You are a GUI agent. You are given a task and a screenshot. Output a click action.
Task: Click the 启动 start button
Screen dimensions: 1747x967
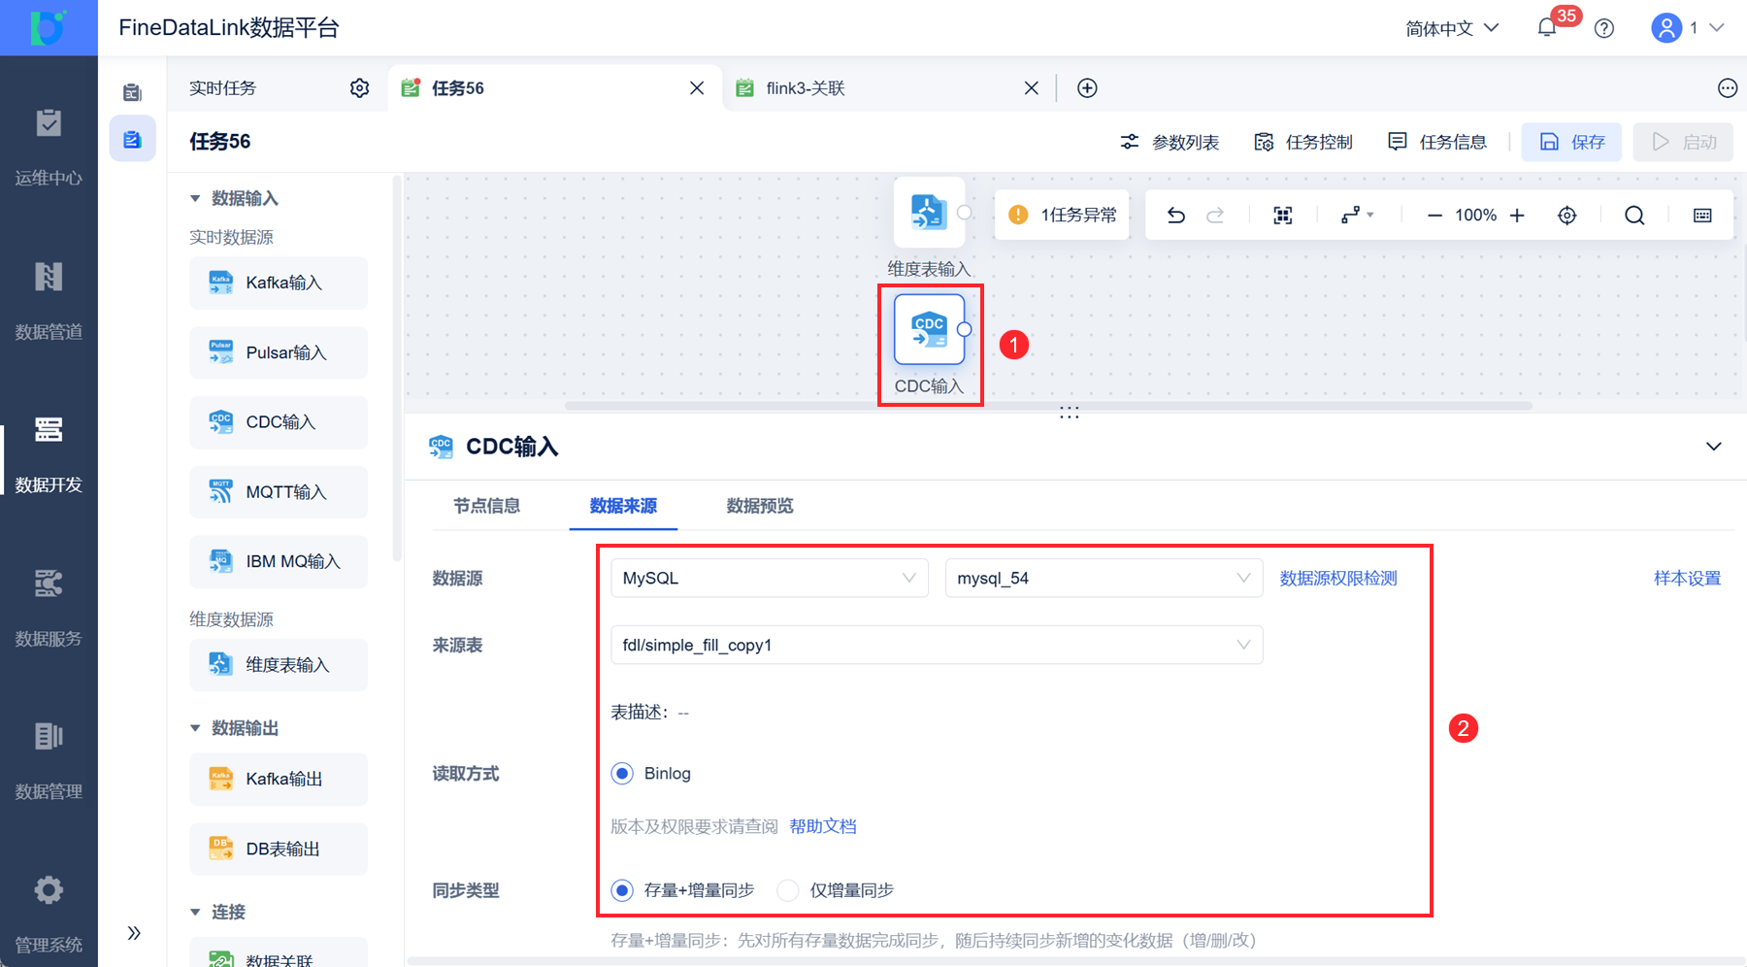[x=1683, y=142]
